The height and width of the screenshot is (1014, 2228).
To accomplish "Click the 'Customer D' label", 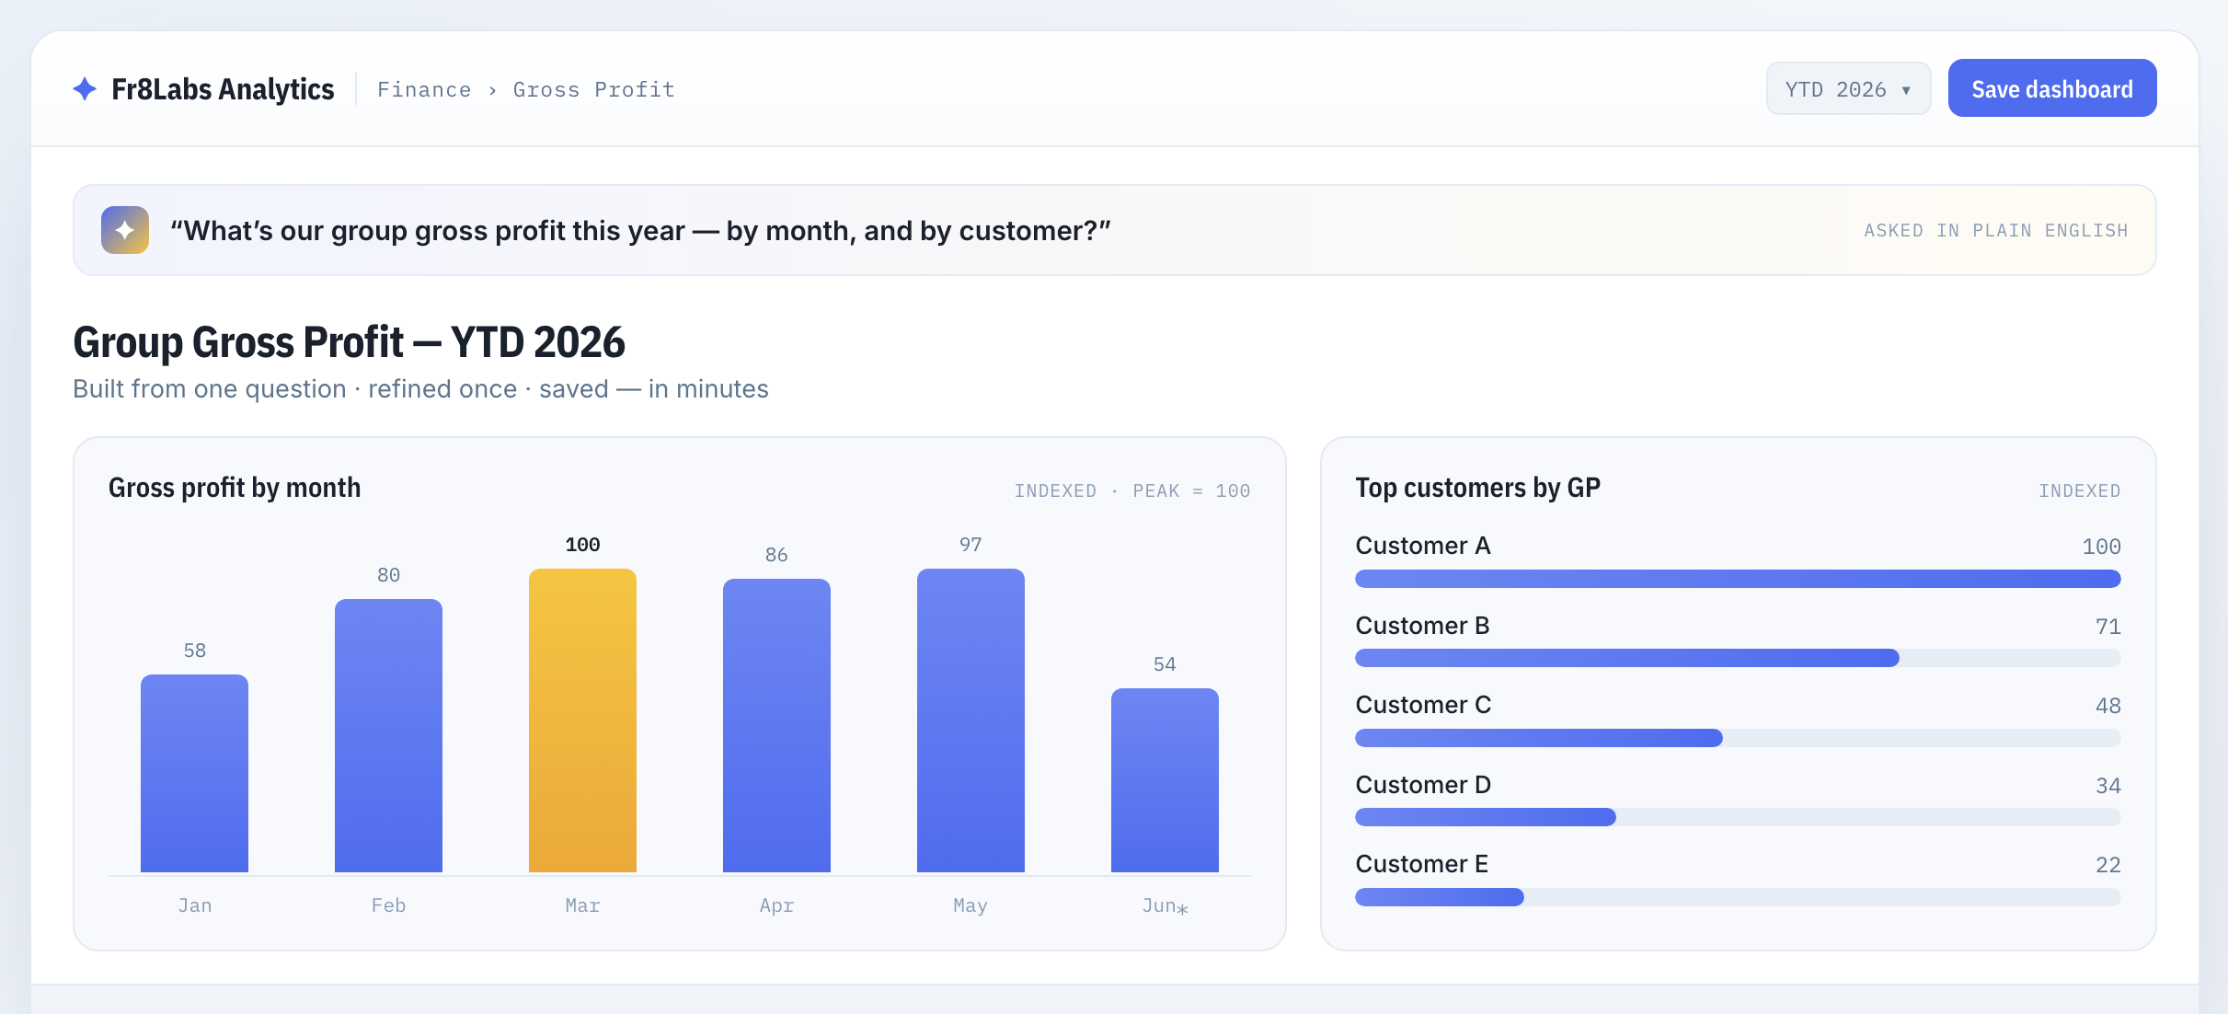I will (1423, 785).
